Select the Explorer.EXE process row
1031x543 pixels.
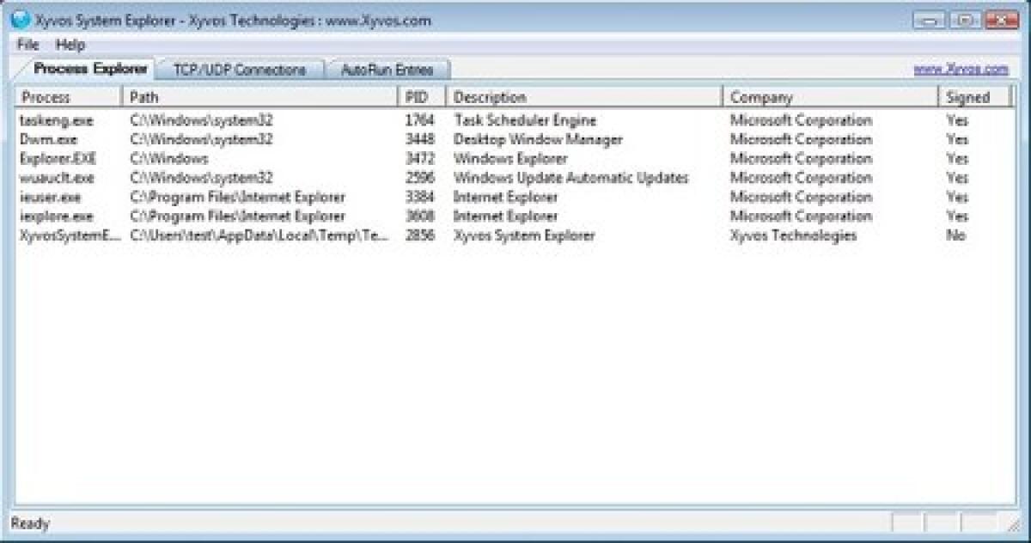[515, 159]
